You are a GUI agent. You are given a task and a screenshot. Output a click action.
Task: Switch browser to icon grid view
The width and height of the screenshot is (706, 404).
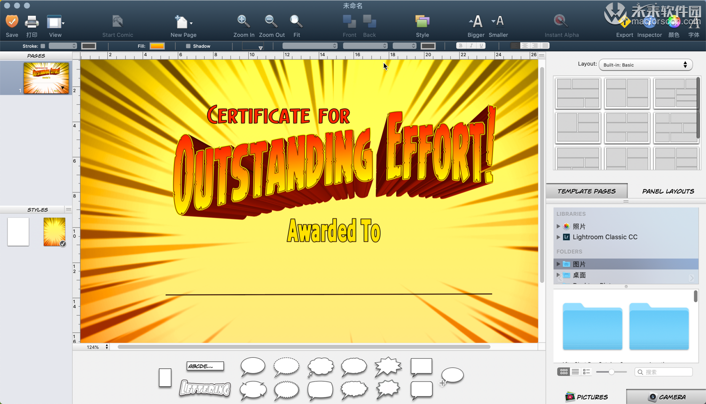pos(564,372)
